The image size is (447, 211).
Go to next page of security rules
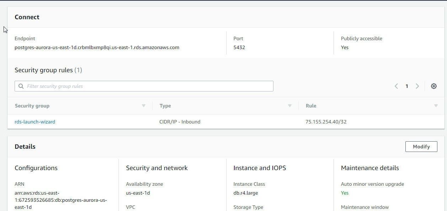pos(417,86)
